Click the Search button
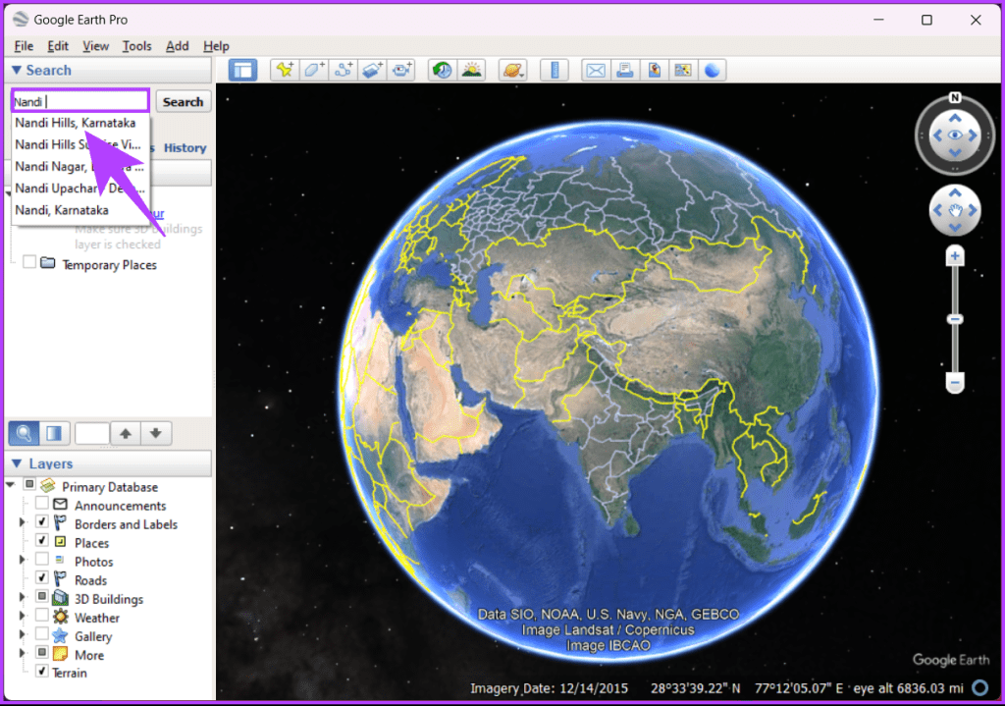 click(x=183, y=101)
